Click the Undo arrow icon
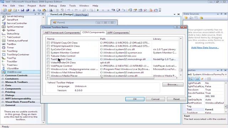Screen dimensions: 228x128 click(x=68, y=10)
